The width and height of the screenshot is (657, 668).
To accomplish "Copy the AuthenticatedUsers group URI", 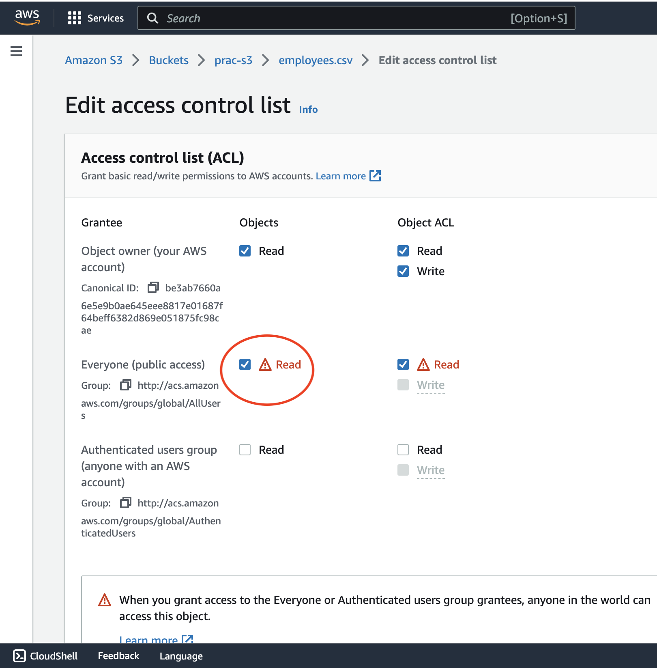I will 126,502.
